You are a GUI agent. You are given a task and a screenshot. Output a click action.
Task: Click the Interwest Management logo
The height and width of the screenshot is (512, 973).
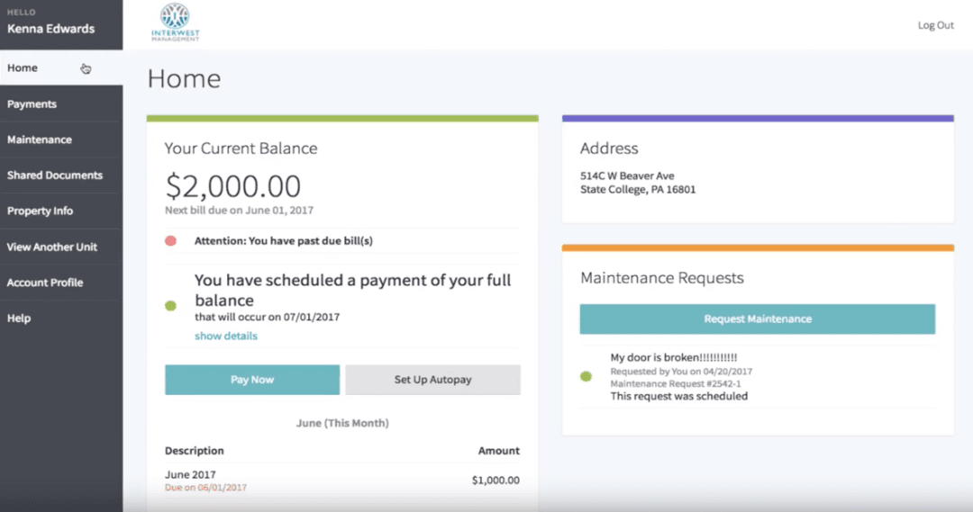pos(175,22)
